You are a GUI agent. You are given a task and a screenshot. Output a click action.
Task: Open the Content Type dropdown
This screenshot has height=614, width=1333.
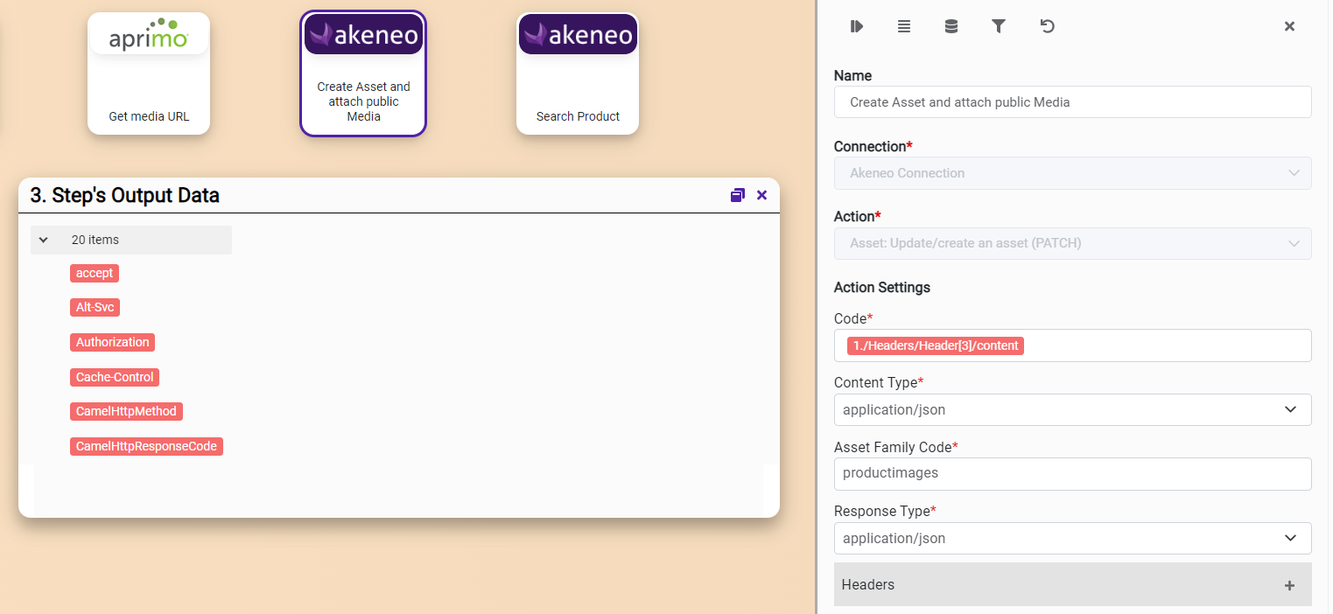tap(1072, 409)
